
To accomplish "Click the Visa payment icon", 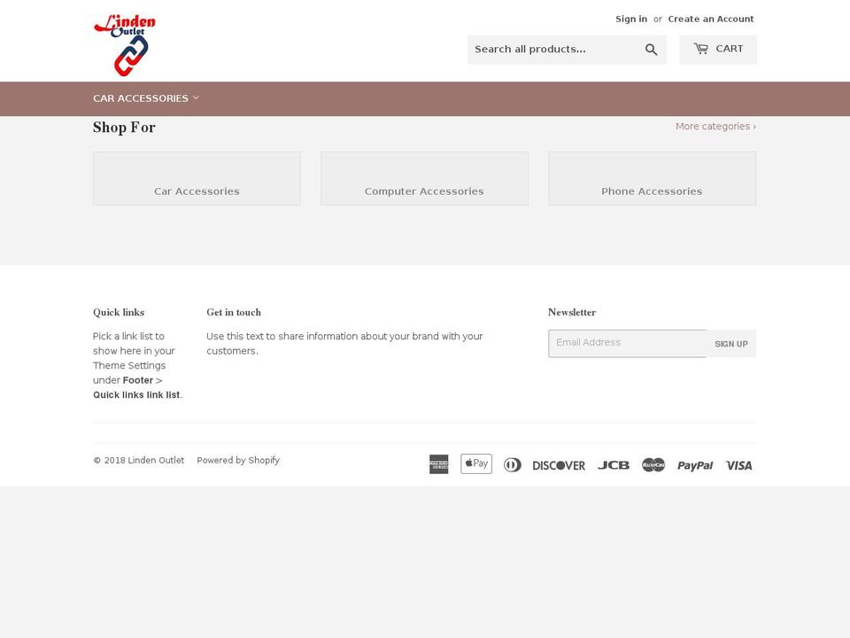I will [738, 465].
